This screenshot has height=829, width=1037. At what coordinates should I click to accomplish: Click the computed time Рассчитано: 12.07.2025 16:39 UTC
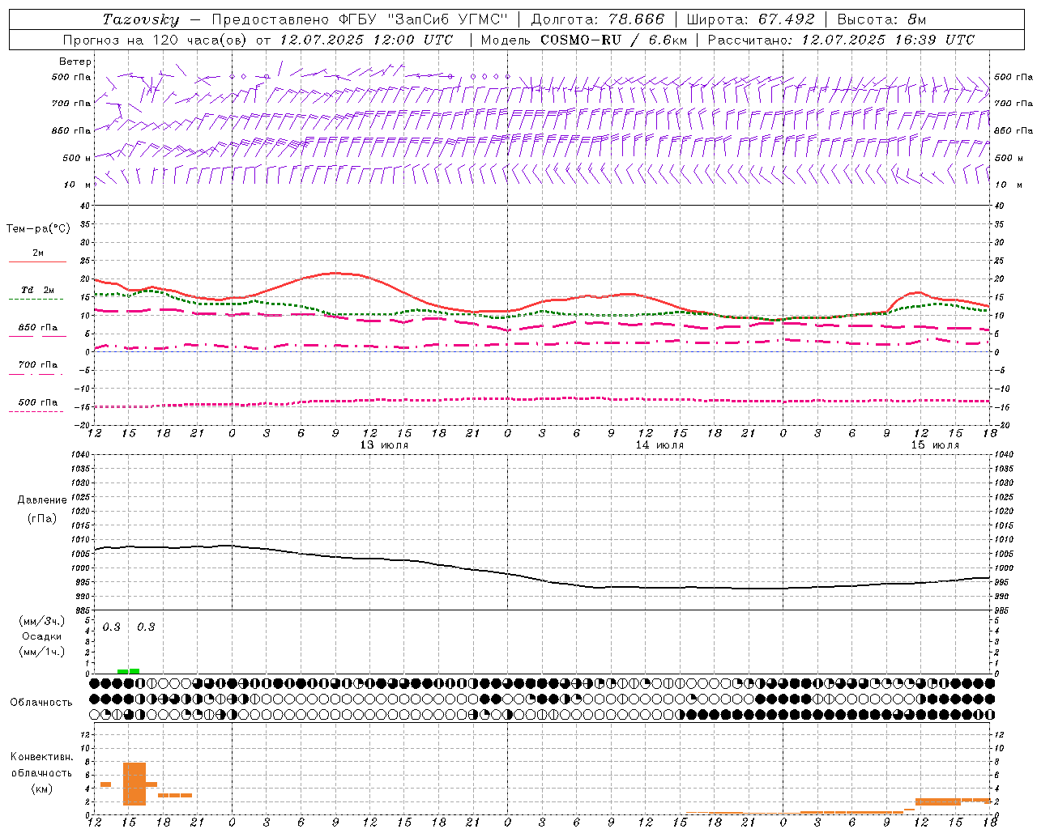(841, 40)
